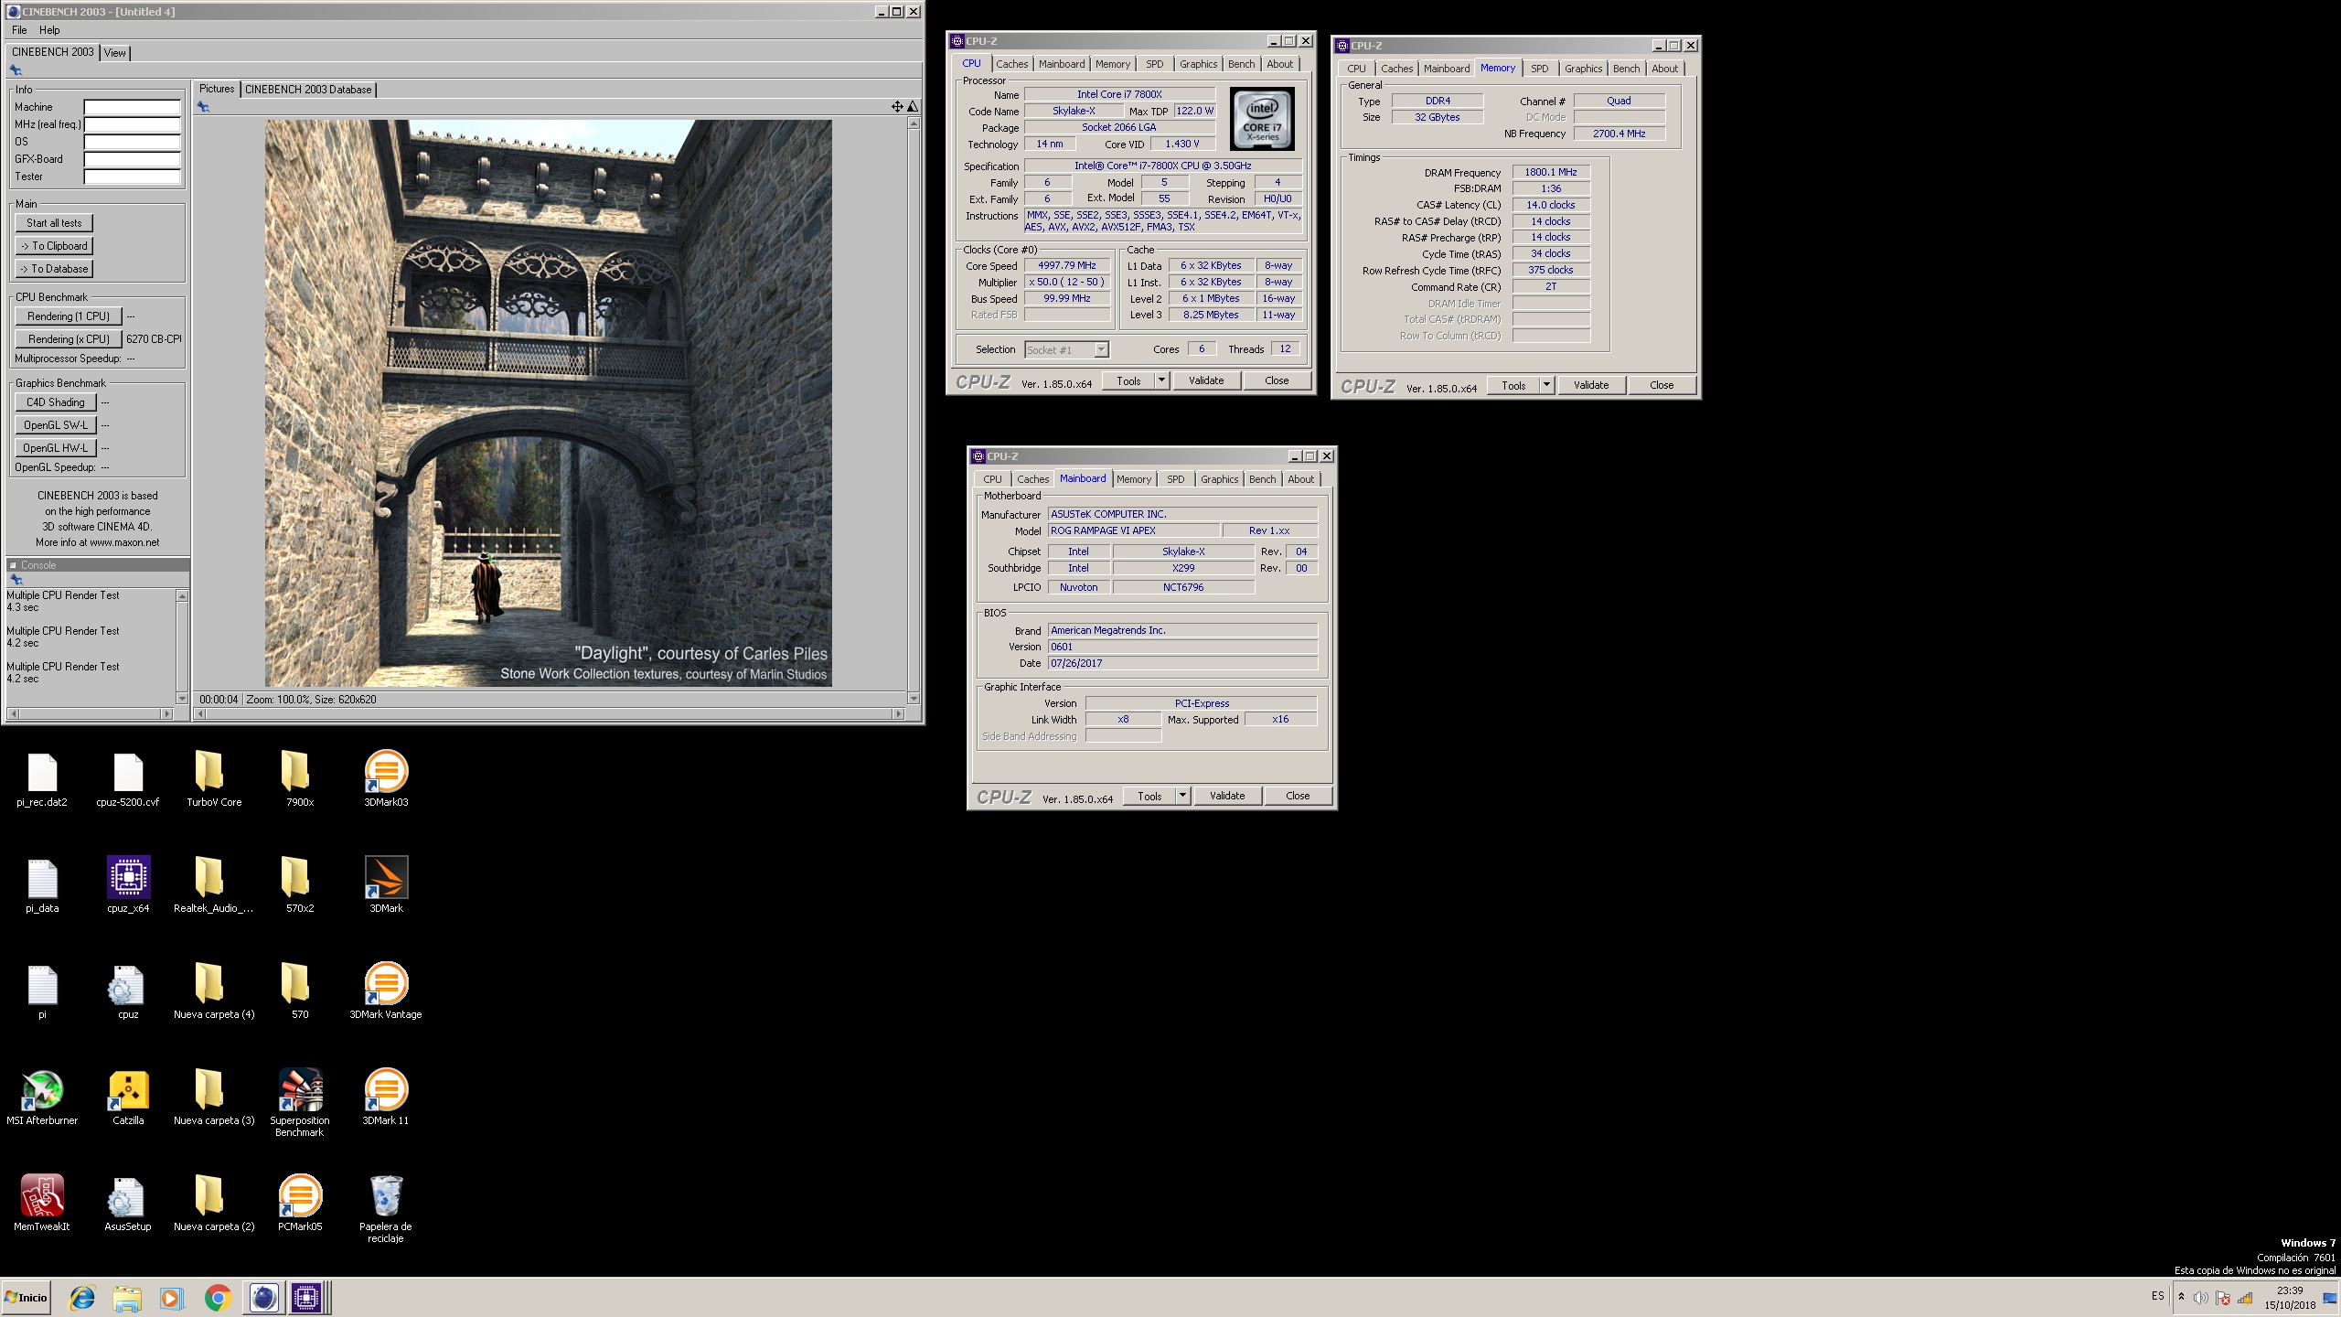Open the TurboV Core folder
2341x1317 pixels.
pos(214,778)
